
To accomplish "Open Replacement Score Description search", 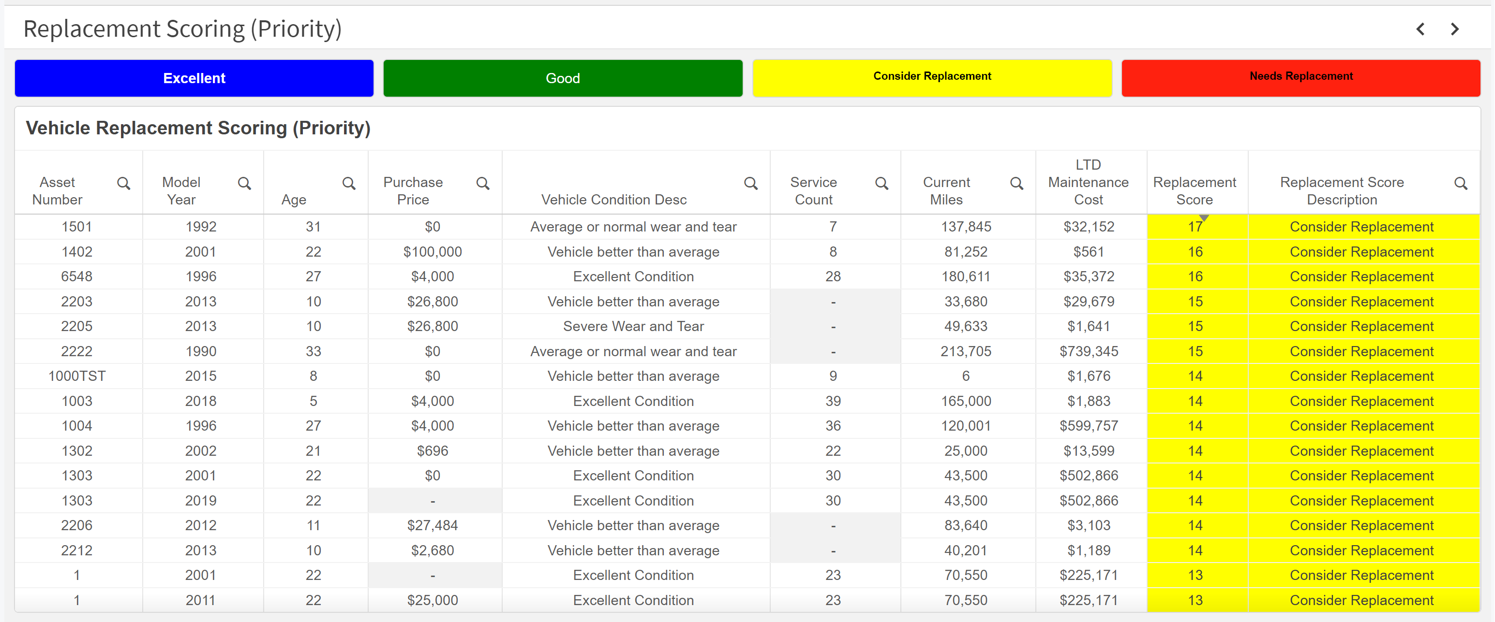I will coord(1460,184).
